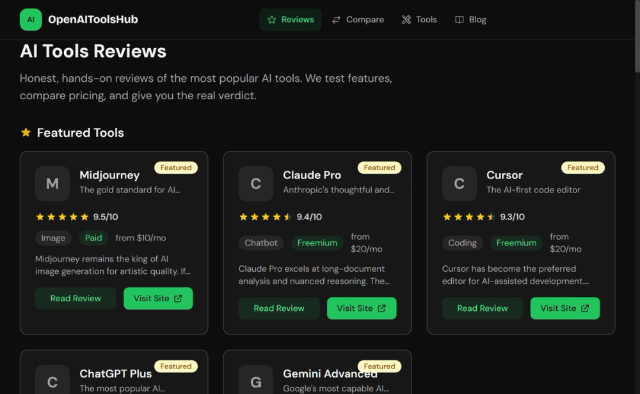Click external link icon in Claude Pro Visit Site
Screen dimensions: 640x394
[381, 308]
